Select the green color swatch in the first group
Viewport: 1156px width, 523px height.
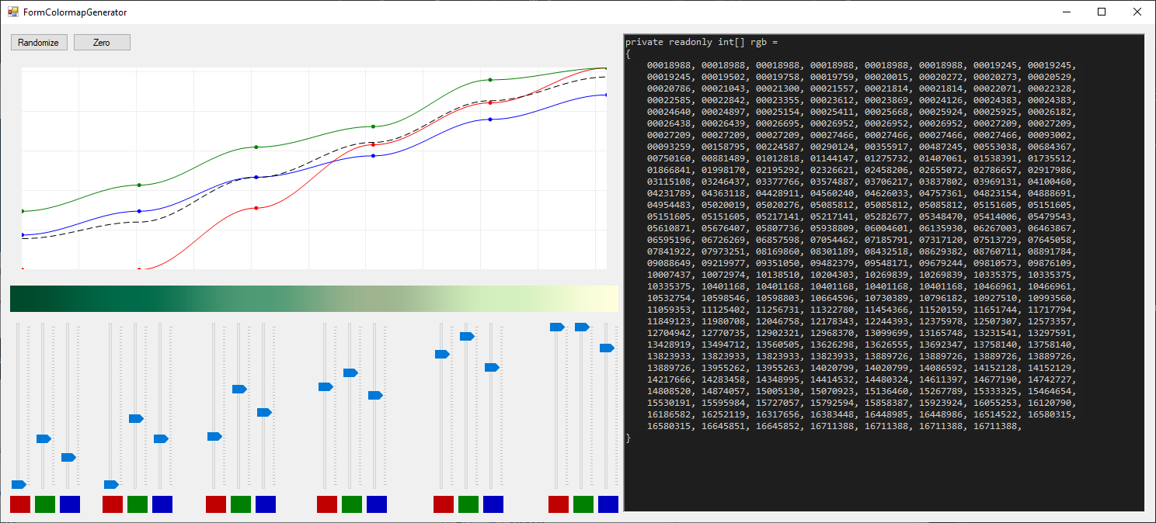tap(44, 504)
